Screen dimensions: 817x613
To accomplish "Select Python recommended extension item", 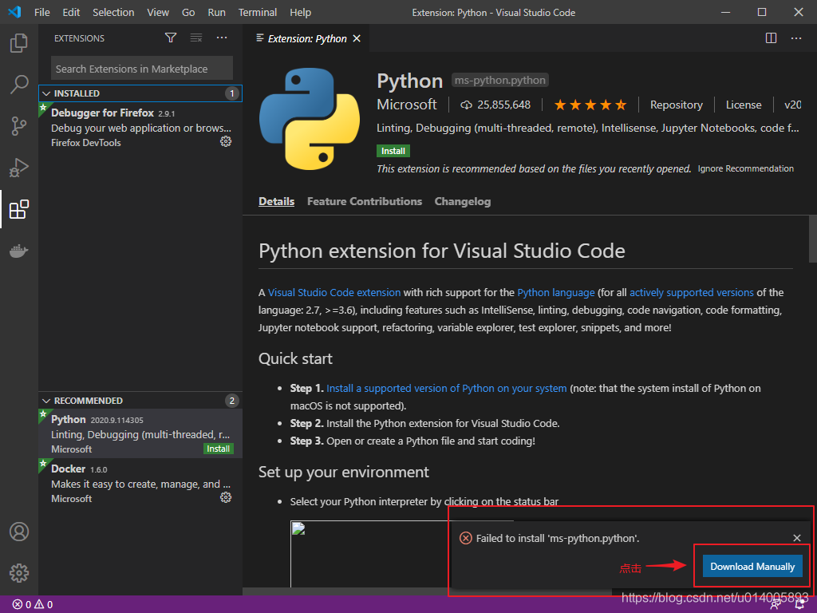I will pos(140,433).
